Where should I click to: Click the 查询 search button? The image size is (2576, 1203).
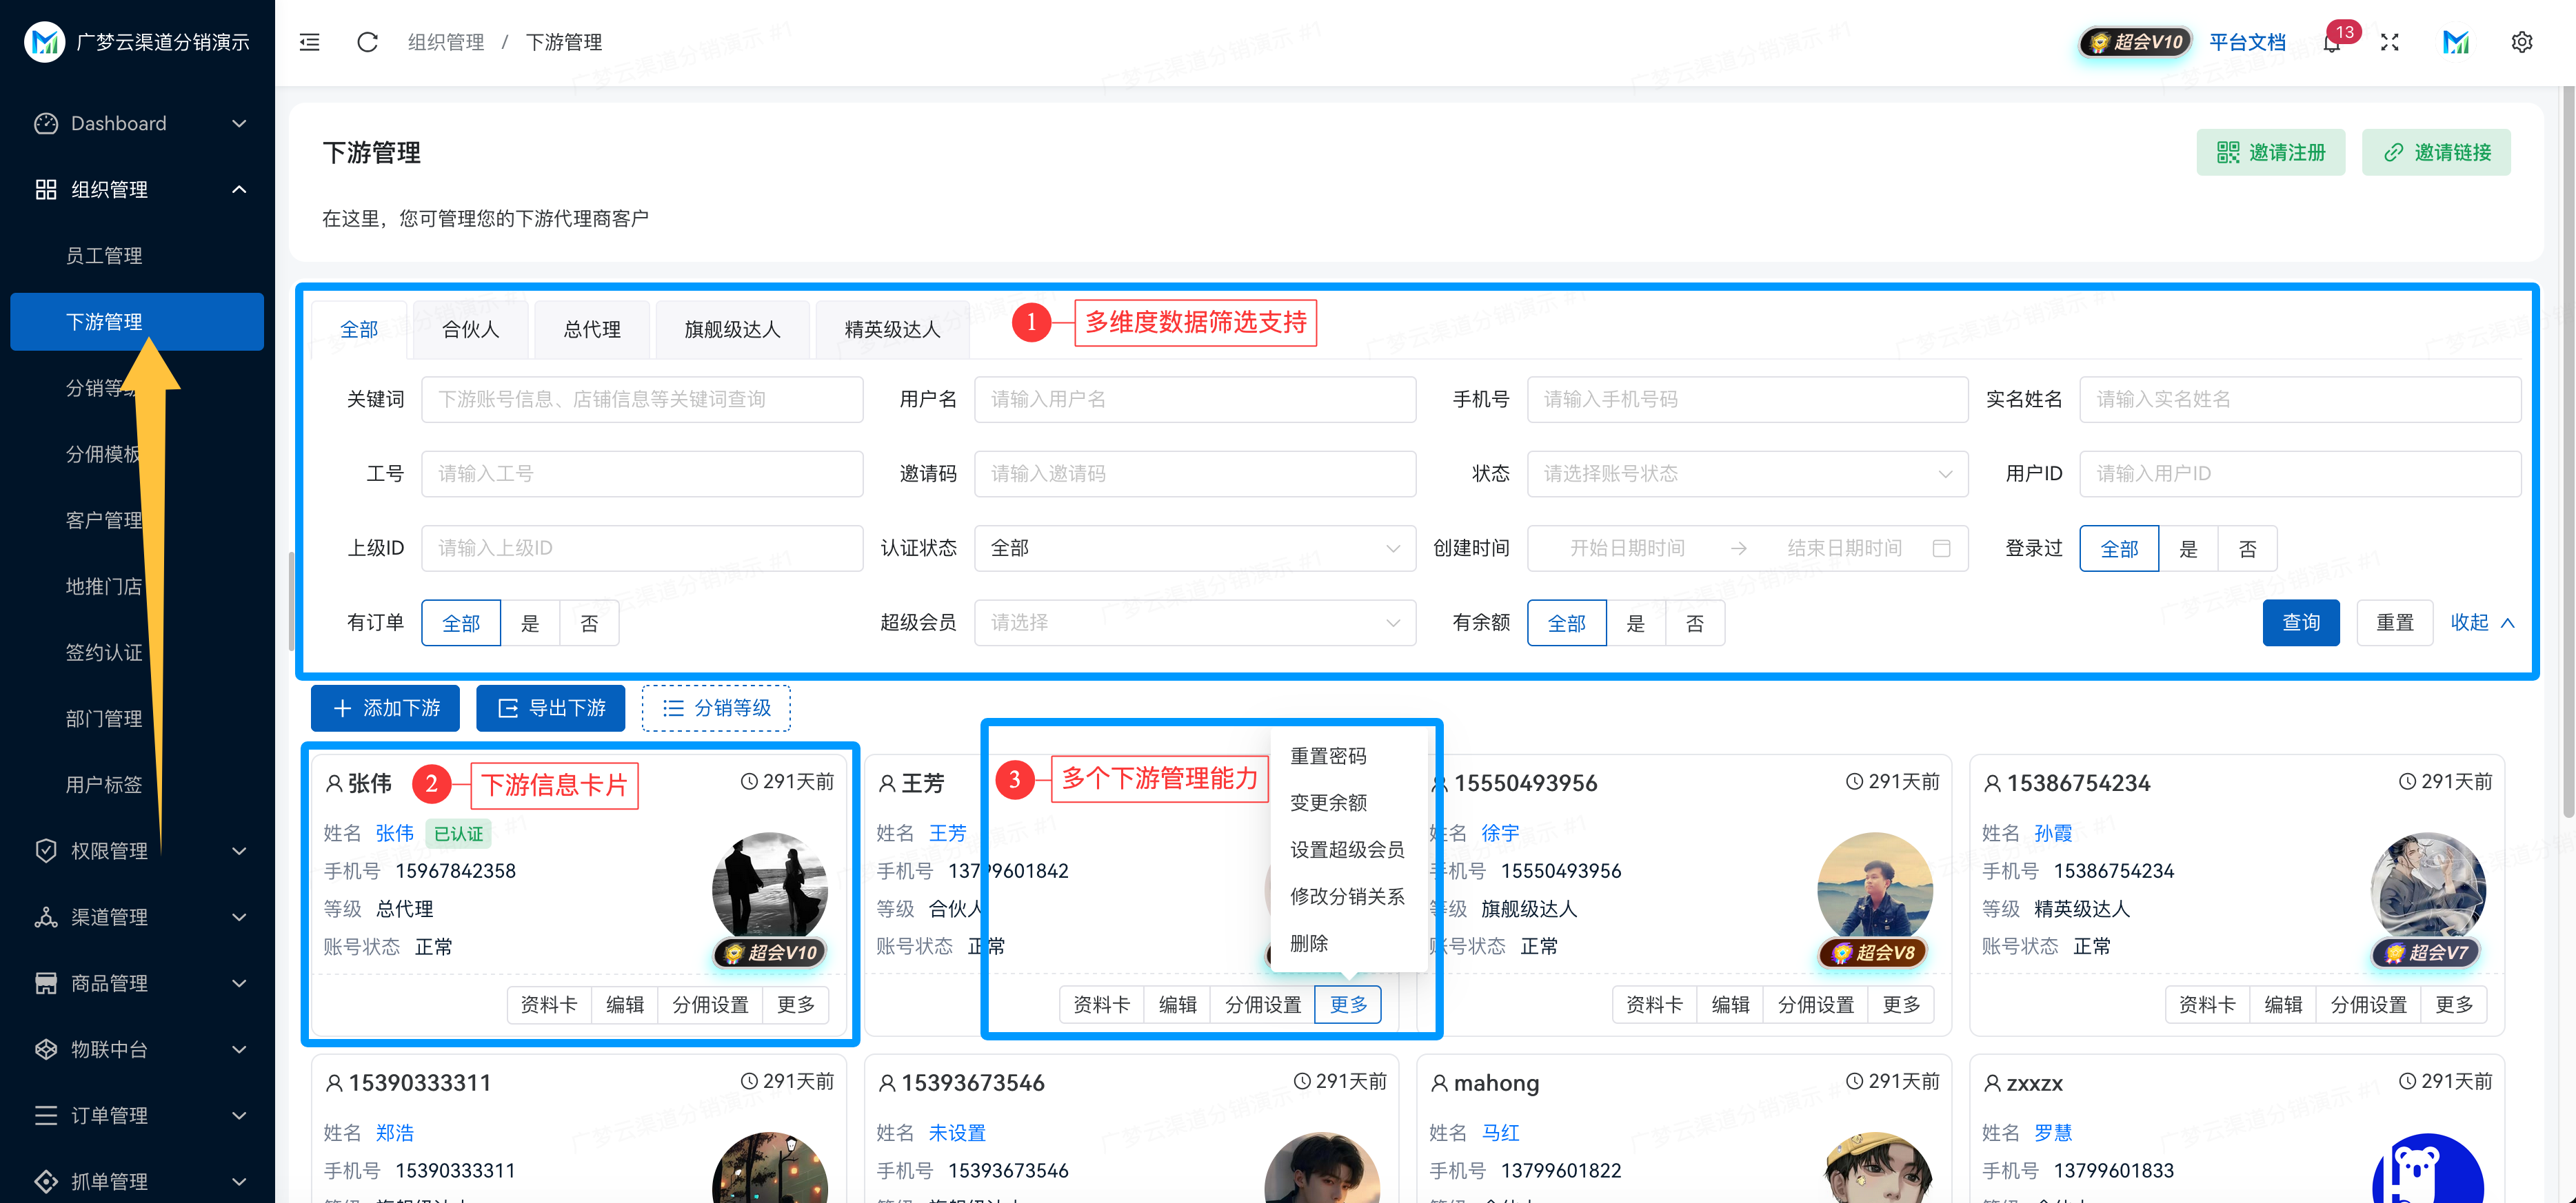pos(2300,622)
